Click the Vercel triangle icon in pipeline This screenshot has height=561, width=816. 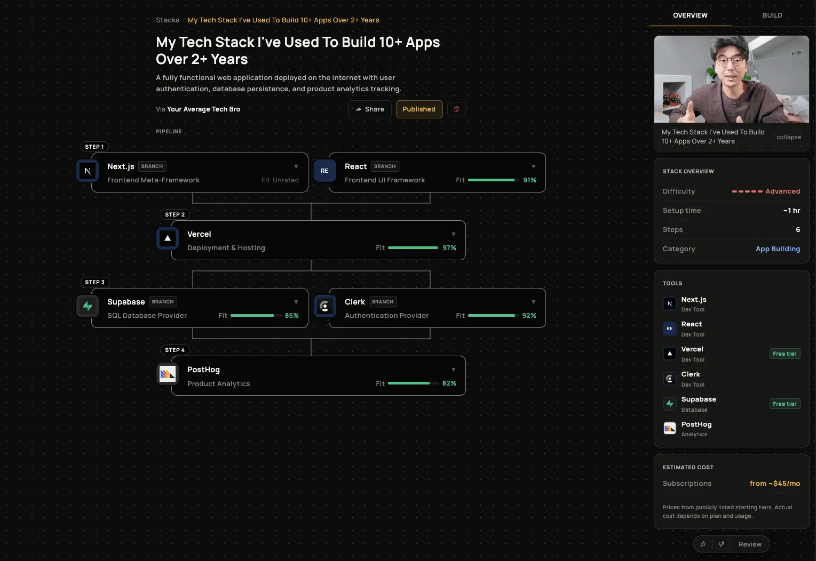[x=168, y=238]
